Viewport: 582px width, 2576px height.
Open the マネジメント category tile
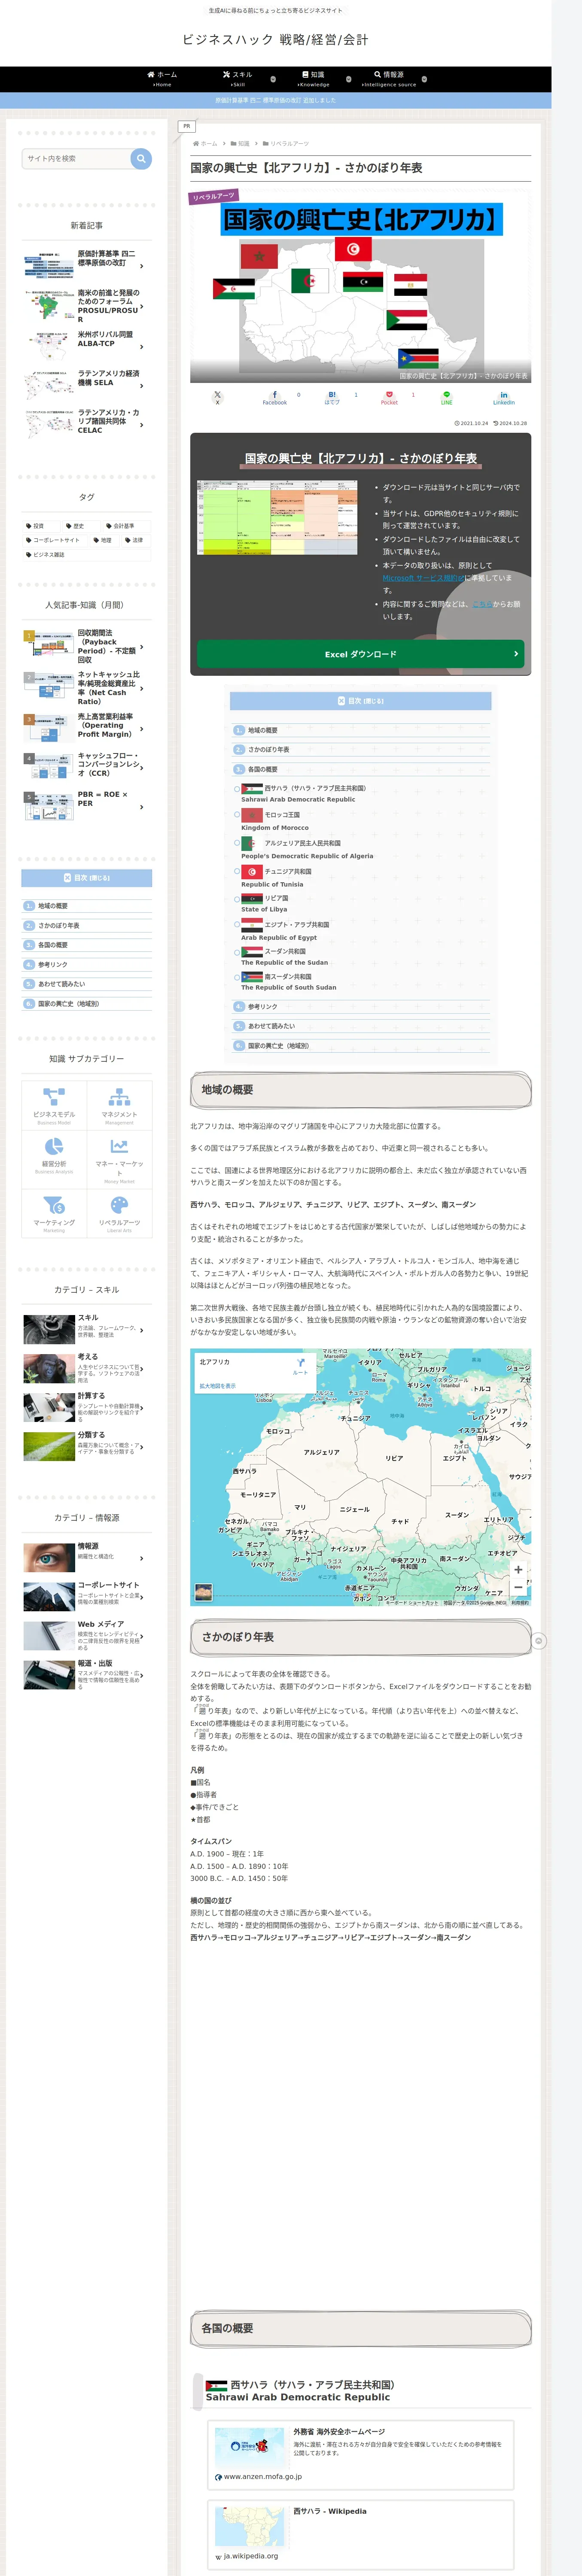point(119,1105)
